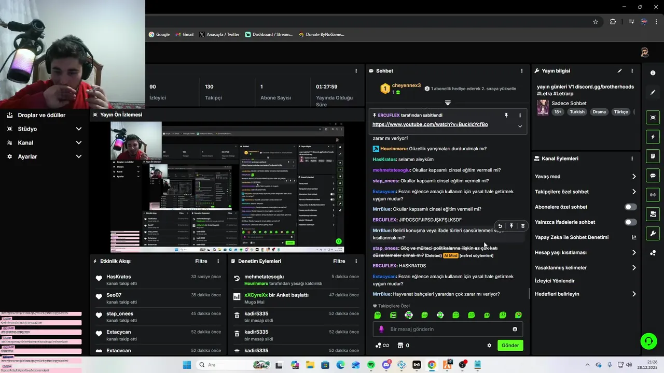This screenshot has height=373, width=664.
Task: Unpin the pinned ERCUFLEX message
Action: point(506,116)
